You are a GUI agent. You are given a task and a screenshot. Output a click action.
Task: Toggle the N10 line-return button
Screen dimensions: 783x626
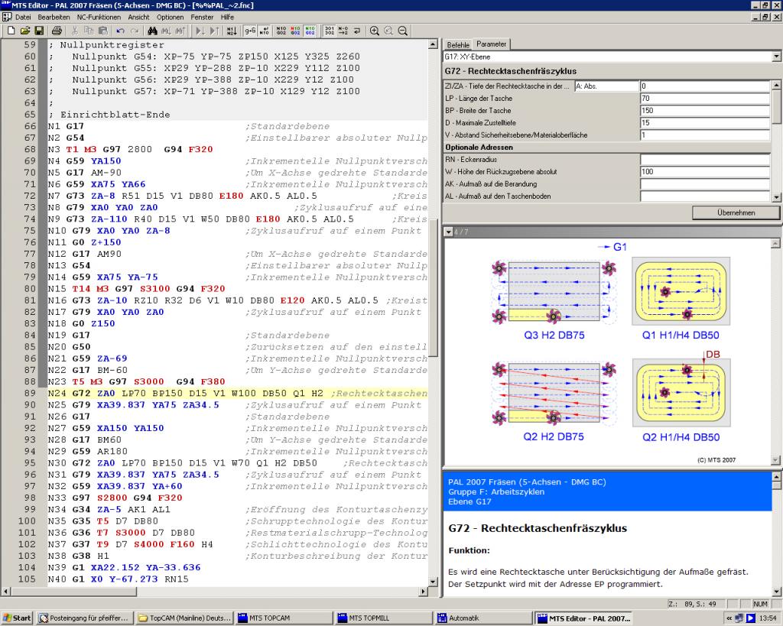click(x=264, y=31)
